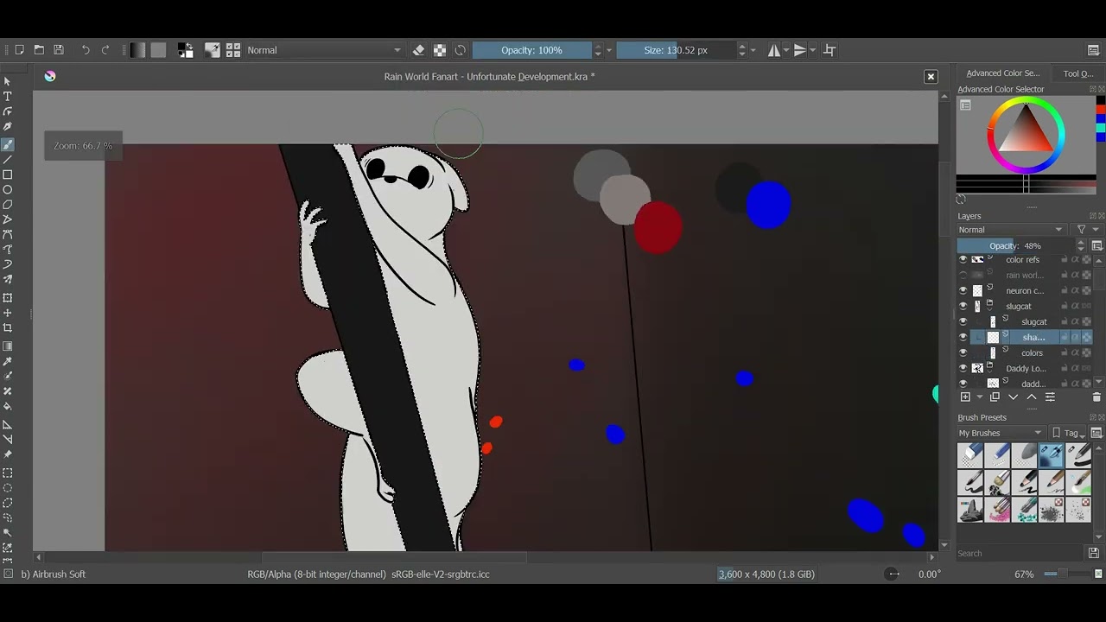The image size is (1106, 622).
Task: Toggle horizontal mirror mode
Action: coord(774,50)
